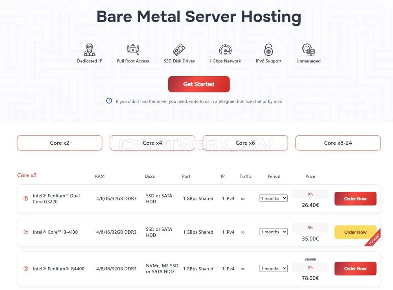
Task: Order the Pentium Dual Core G3220 server
Action: [x=355, y=198]
